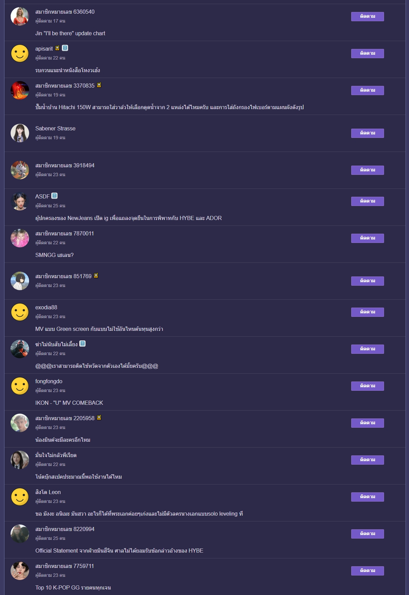Open fongfongdo's smiley avatar

tap(20, 386)
